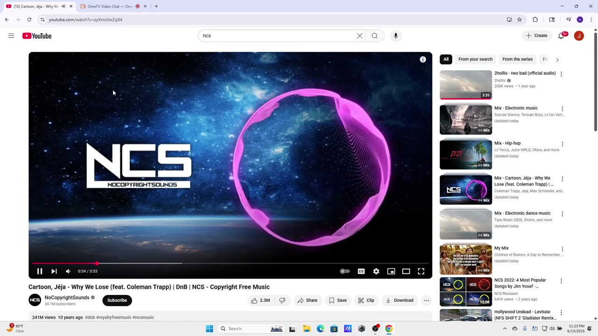Show video info card icon

[x=423, y=59]
